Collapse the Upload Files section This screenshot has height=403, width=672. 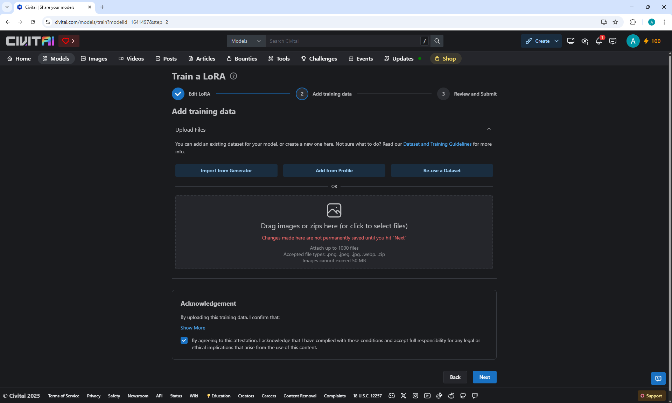(x=489, y=129)
